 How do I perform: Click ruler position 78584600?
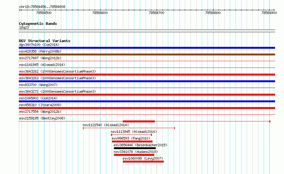[x=100, y=13]
